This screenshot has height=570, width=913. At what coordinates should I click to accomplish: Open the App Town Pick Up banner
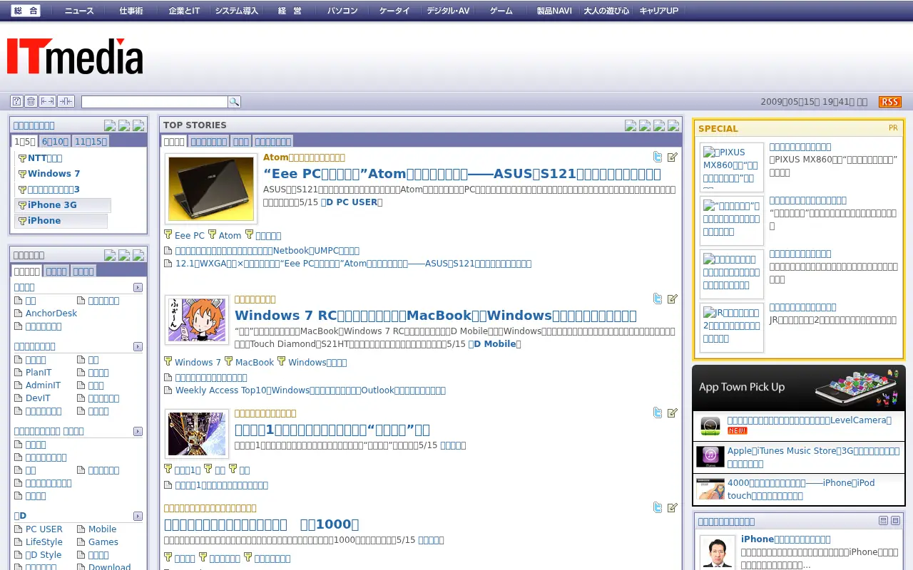(x=799, y=388)
